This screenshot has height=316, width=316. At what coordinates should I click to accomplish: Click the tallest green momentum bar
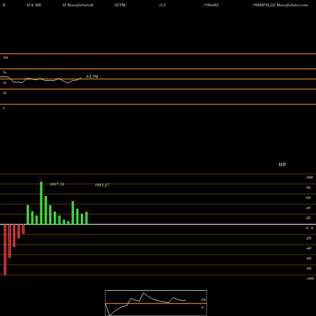(x=41, y=203)
